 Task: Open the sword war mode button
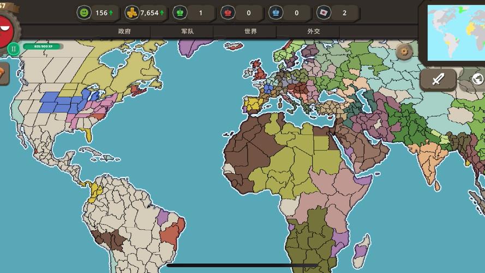click(438, 80)
